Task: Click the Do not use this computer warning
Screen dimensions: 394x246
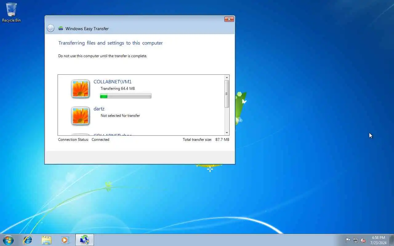Action: [x=103, y=56]
